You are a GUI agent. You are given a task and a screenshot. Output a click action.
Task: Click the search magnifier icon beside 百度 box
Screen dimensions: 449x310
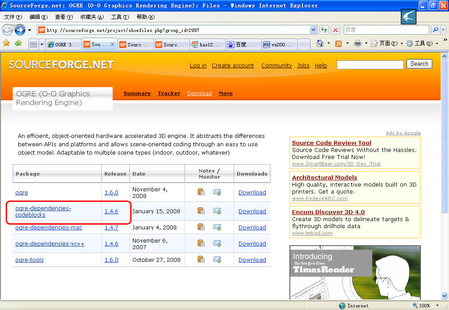tap(435, 30)
